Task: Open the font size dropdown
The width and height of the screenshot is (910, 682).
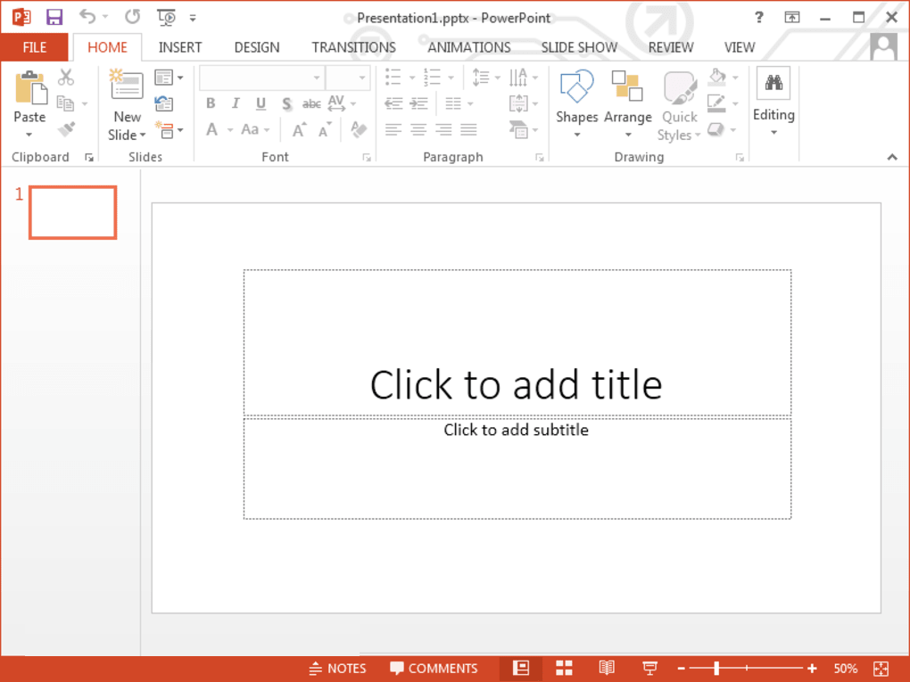Action: (x=362, y=78)
